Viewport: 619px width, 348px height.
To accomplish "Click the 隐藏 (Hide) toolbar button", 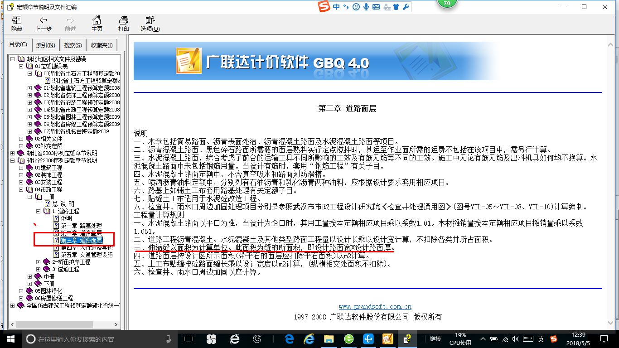I will [x=17, y=24].
